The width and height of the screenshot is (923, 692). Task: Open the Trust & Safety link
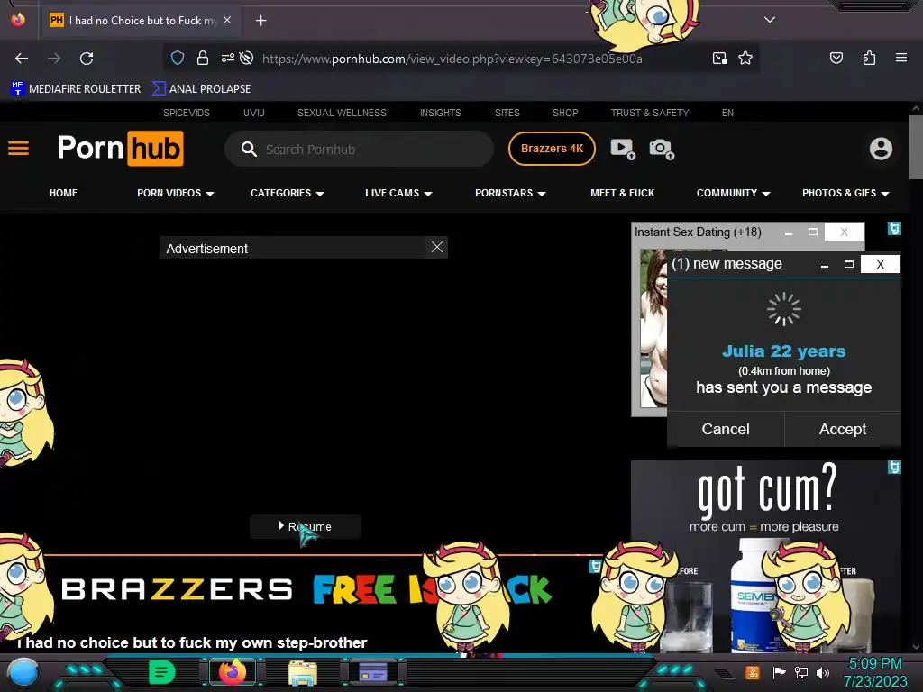coord(649,113)
